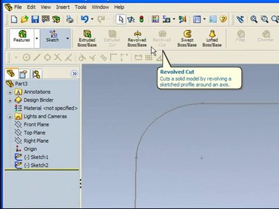
Task: Click the Chamfer tool
Action: [x=266, y=36]
